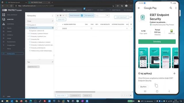Open FileZilla from the taskbar

pyautogui.click(x=45, y=101)
